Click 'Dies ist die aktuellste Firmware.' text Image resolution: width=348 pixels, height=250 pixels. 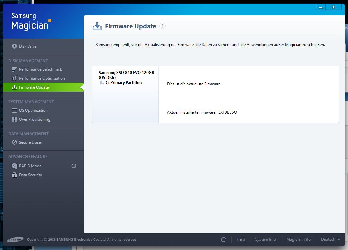tap(194, 84)
